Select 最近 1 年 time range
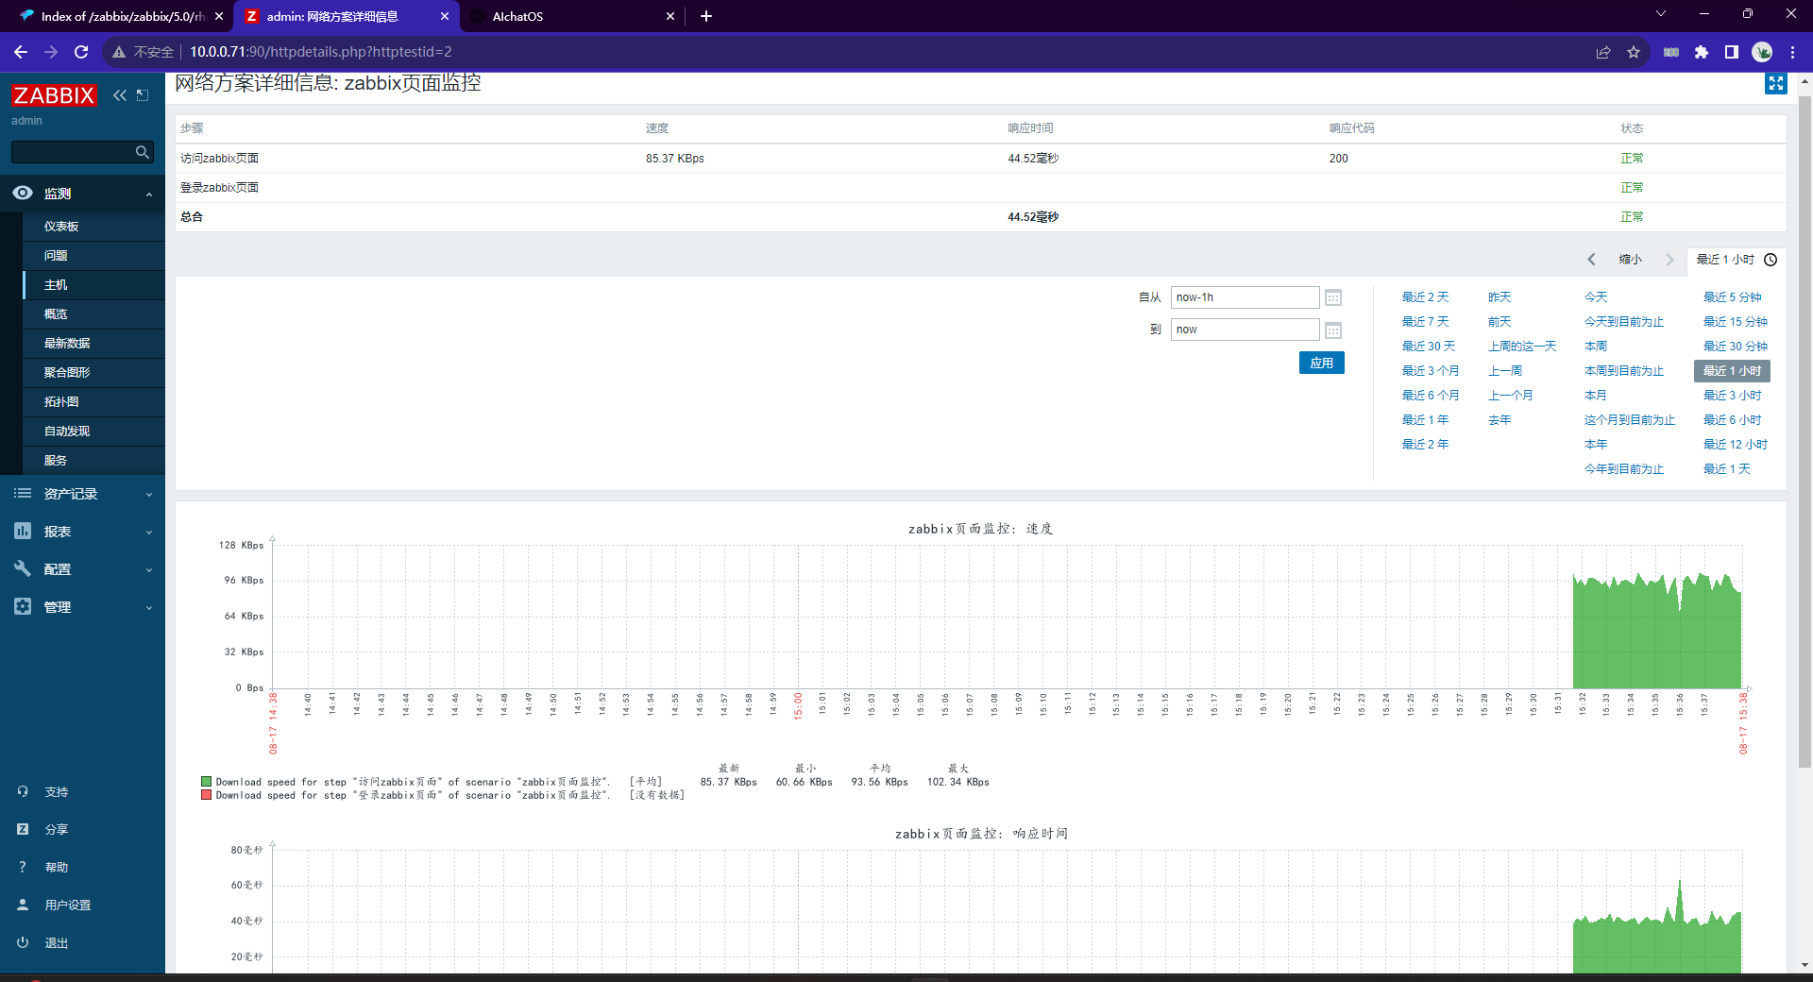 pos(1426,420)
